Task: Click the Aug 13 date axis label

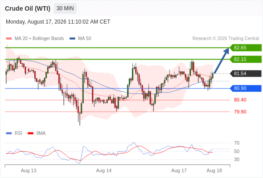Action: tap(29, 170)
